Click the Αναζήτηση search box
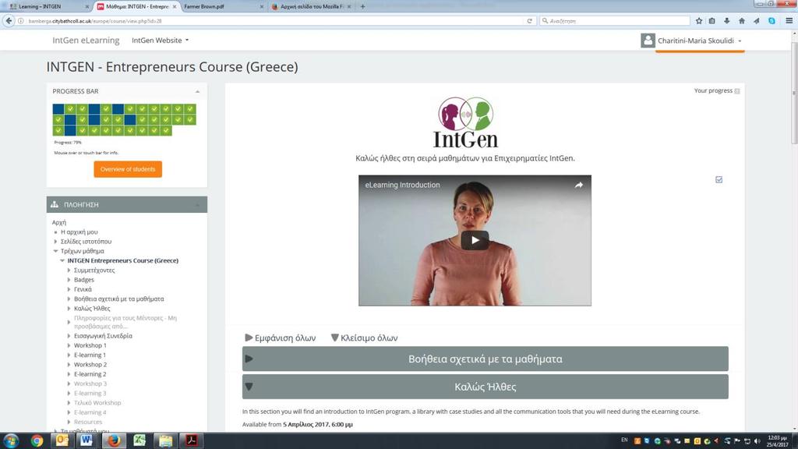Viewport: 798px width, 449px height. pyautogui.click(x=615, y=21)
